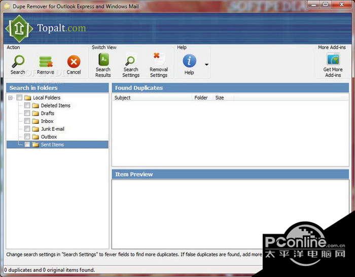This screenshot has height=277, width=355.
Task: Click the Local Folders folder icon
Action: [27, 98]
